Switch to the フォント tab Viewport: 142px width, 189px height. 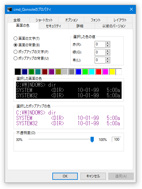(x=96, y=20)
